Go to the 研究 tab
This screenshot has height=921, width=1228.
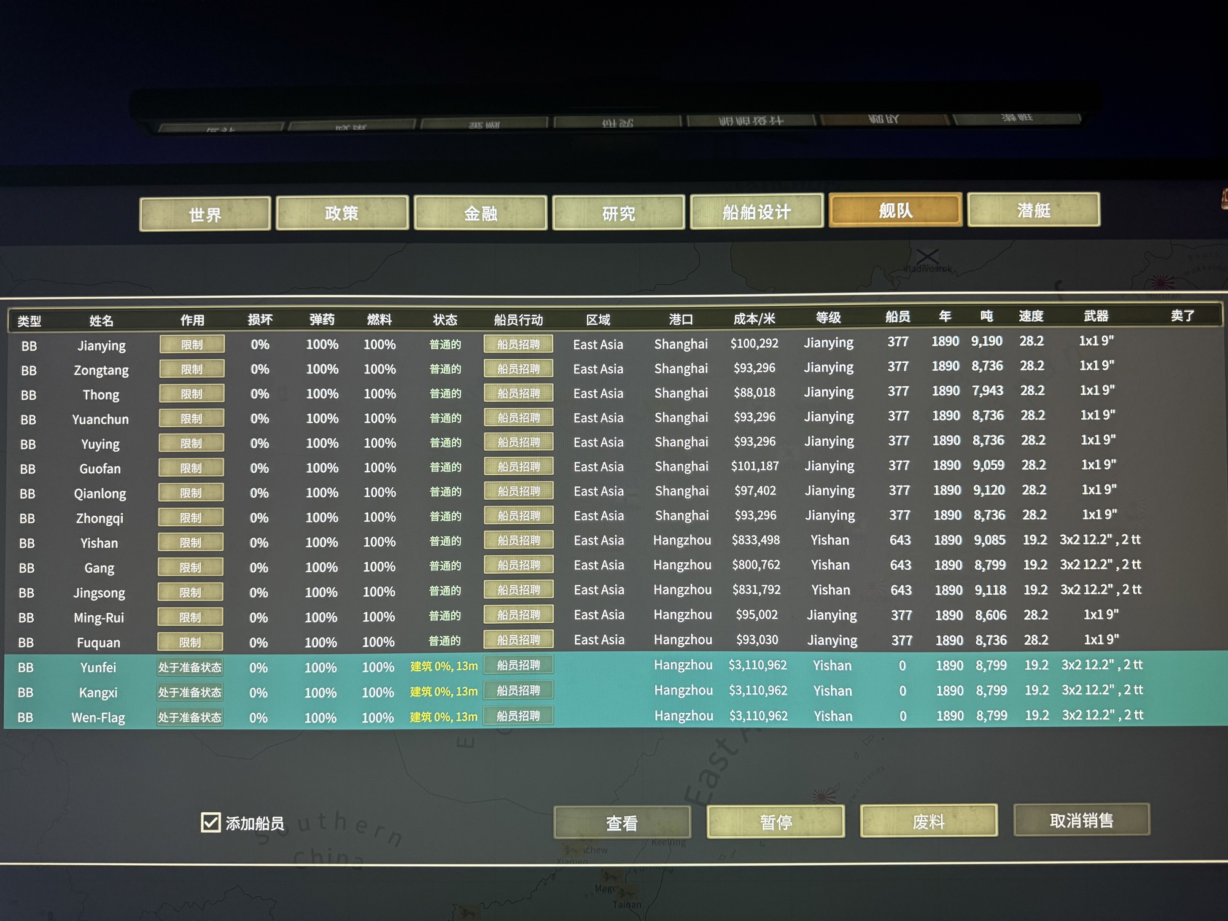618,212
